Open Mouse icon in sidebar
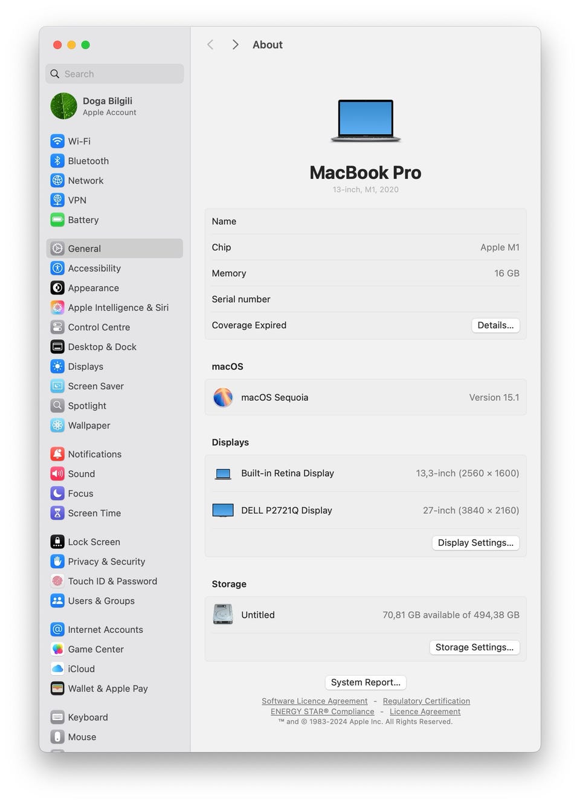 coord(57,736)
